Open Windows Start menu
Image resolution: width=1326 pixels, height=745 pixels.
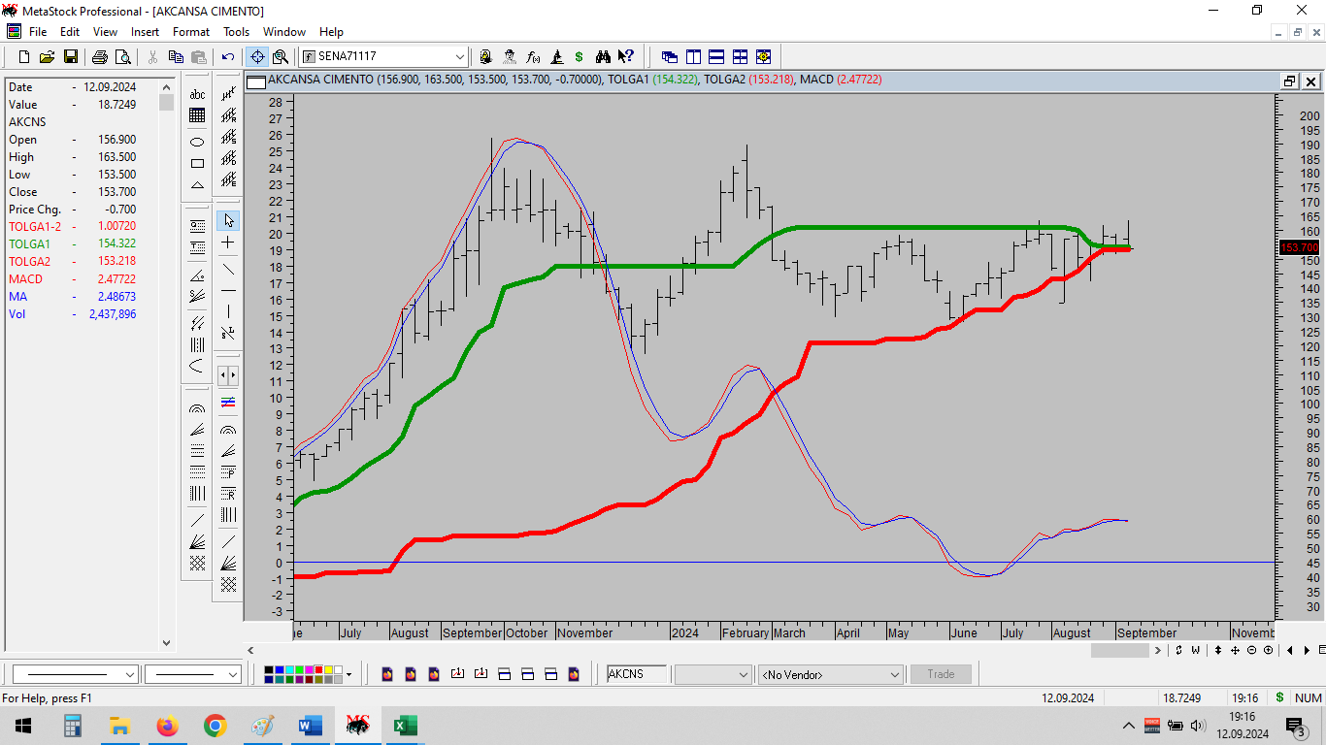point(23,726)
